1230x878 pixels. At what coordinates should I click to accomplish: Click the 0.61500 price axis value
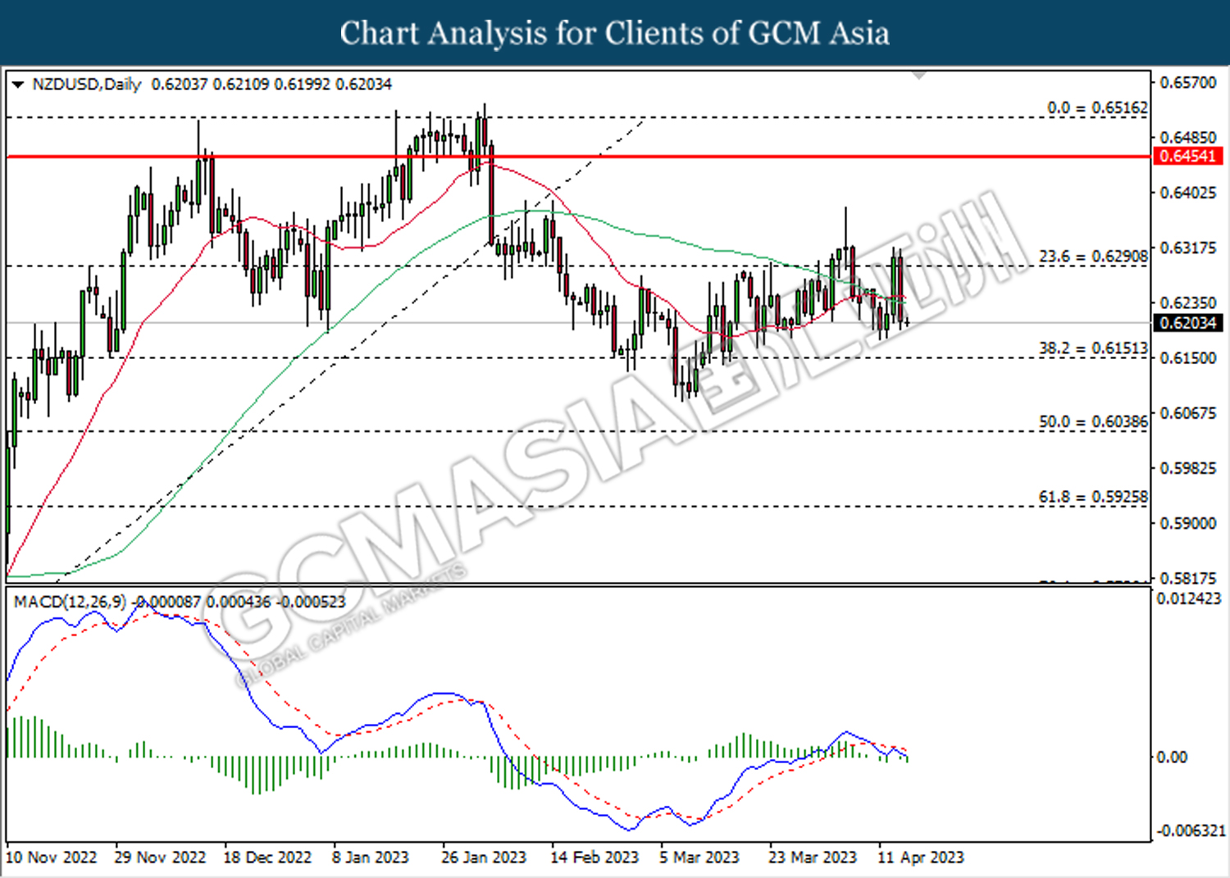[1188, 358]
